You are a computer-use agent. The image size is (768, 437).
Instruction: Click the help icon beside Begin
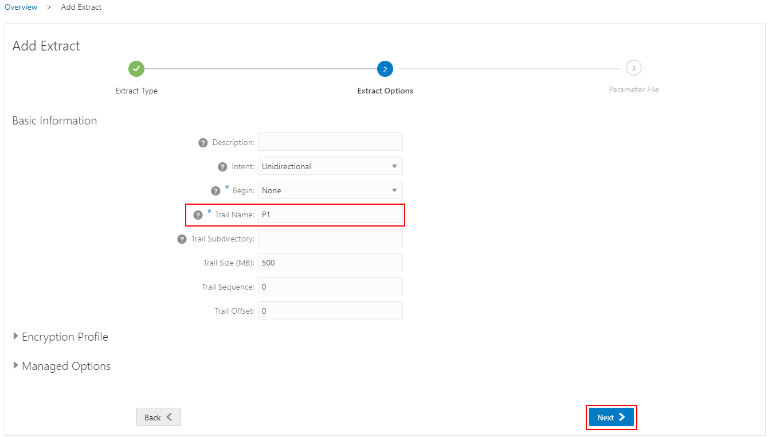(x=215, y=191)
